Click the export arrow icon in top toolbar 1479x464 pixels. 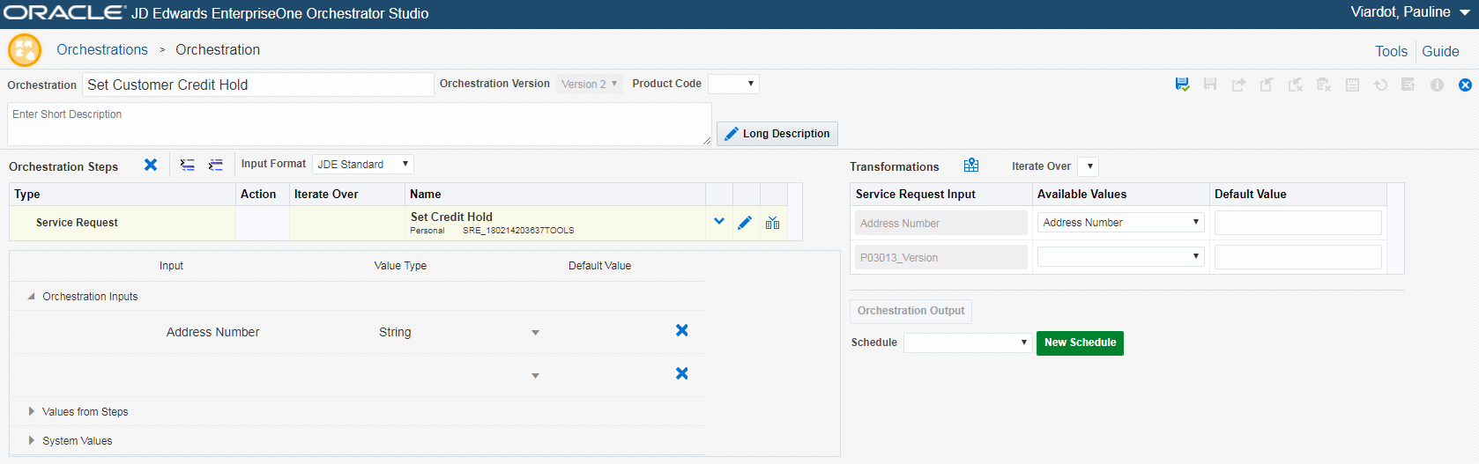pos(1238,85)
